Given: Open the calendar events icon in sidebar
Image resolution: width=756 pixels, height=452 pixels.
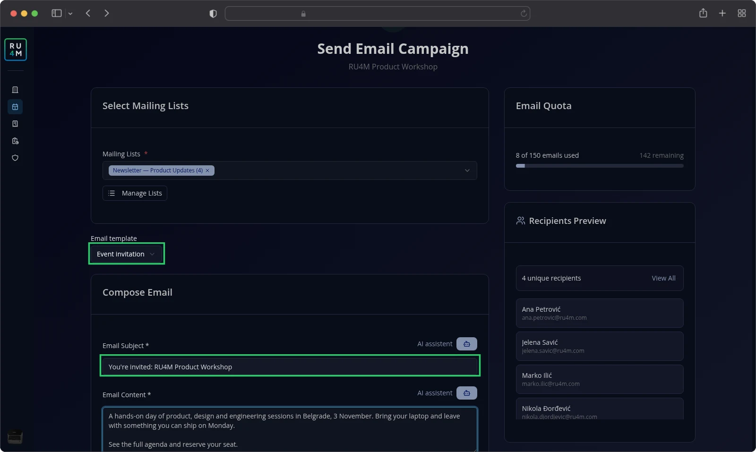Looking at the screenshot, I should tap(15, 107).
